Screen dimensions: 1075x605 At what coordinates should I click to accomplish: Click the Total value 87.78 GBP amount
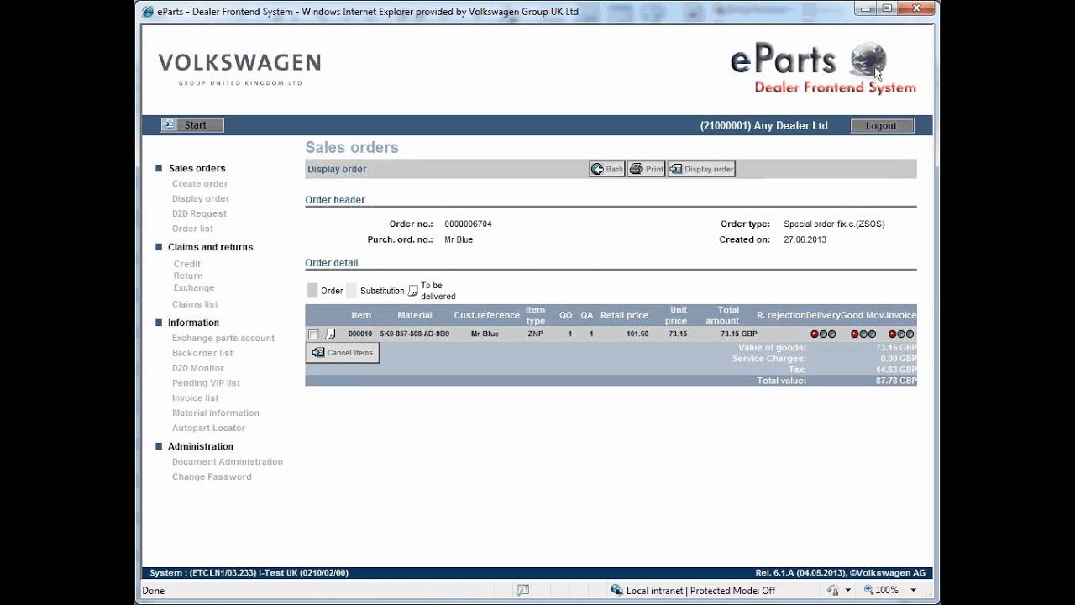point(896,381)
